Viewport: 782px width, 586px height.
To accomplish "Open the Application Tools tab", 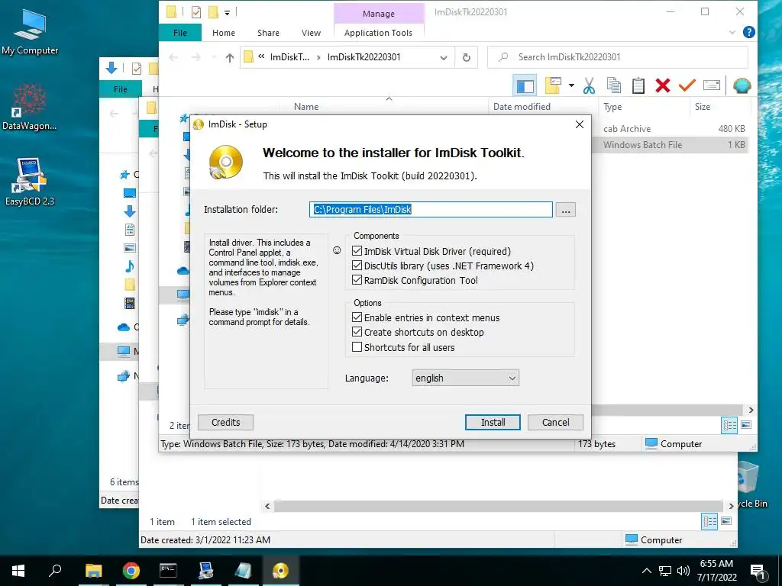I will point(378,33).
